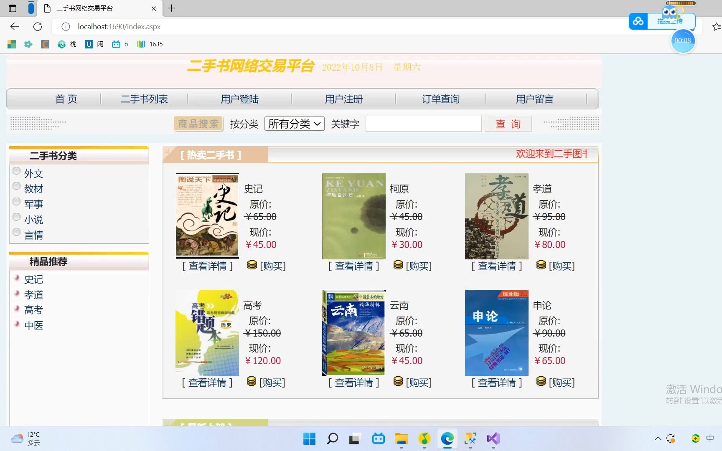Select the 言情 category radio

pos(16,232)
